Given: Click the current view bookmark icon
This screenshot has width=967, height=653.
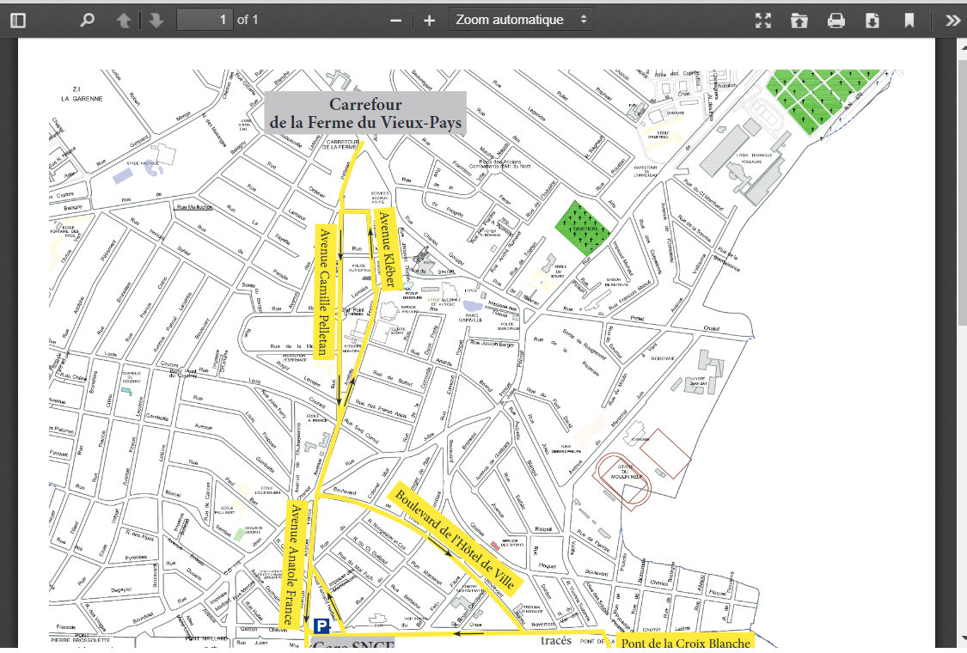Looking at the screenshot, I should (909, 21).
